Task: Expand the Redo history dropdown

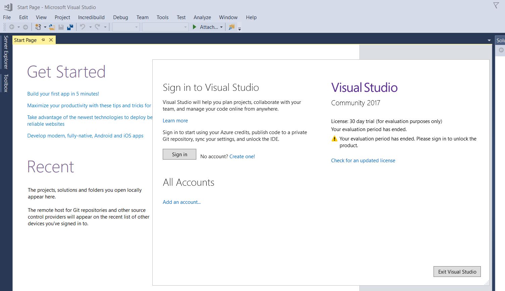Action: [105, 27]
